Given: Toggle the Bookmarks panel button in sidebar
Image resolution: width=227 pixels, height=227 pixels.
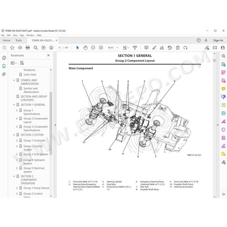Looking at the screenshot, I should pos(4,66).
